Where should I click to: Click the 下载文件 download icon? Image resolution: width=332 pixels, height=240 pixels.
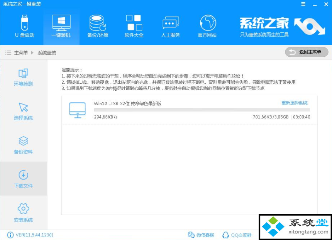click(23, 175)
